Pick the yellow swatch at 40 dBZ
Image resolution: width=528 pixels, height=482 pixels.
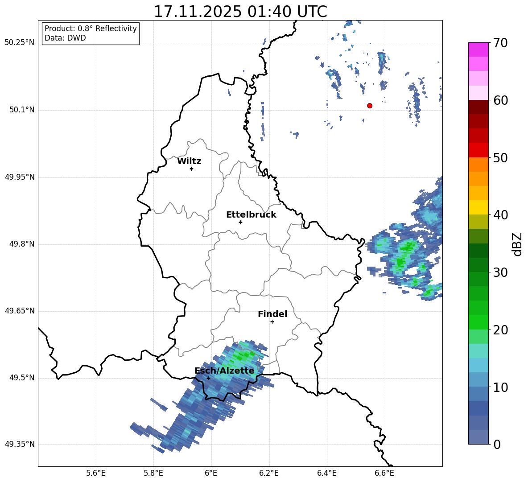478,207
